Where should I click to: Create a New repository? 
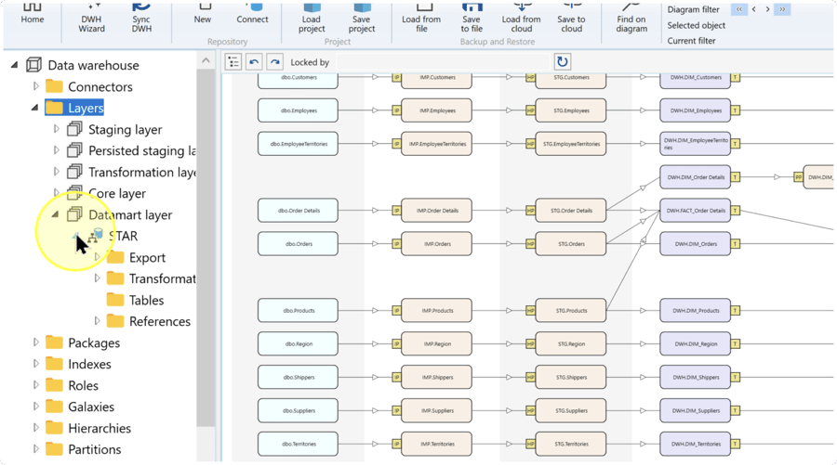tap(203, 13)
